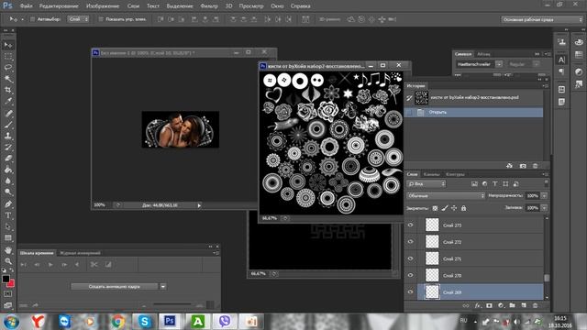Hide layer Слой 269
587x330 pixels.
[x=410, y=291]
